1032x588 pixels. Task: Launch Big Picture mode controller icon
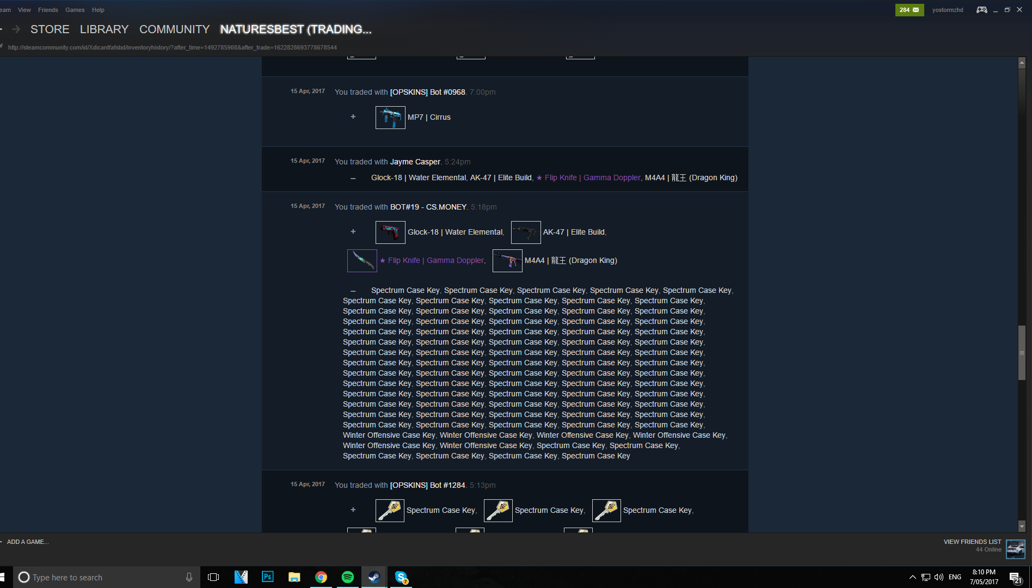(981, 10)
